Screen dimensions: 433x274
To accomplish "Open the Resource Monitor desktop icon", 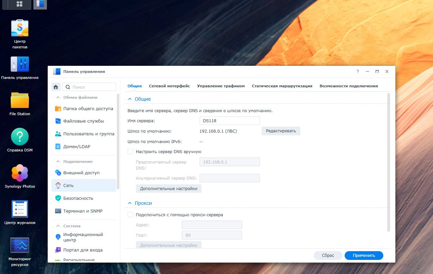I will [20, 246].
